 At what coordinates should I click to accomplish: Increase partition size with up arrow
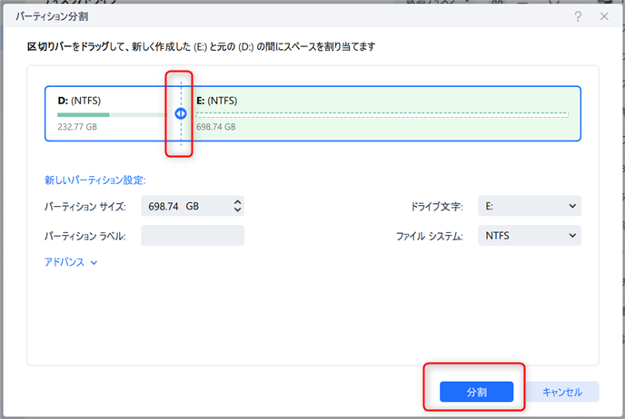tap(238, 202)
